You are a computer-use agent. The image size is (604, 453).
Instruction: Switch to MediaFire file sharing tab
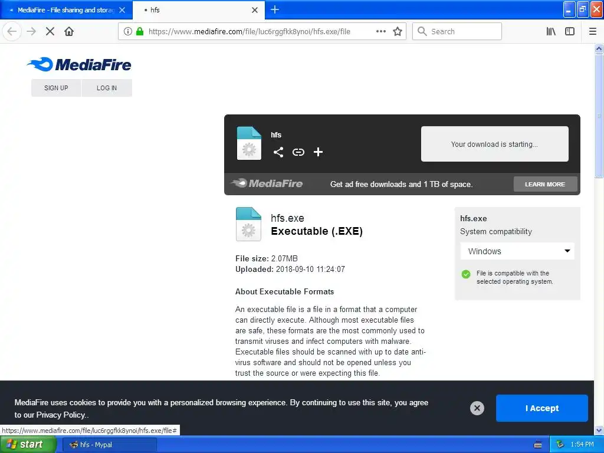point(66,10)
